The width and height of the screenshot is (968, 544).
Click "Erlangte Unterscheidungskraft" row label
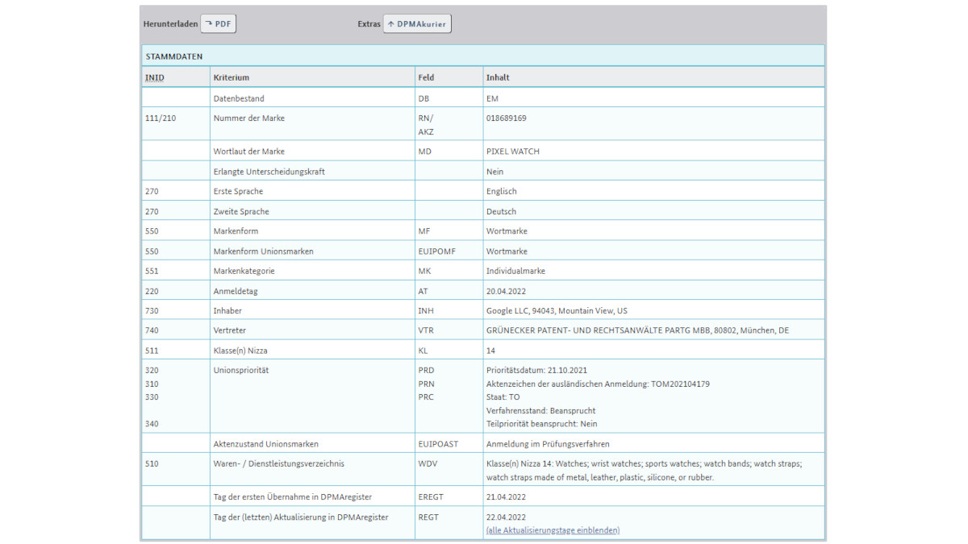269,171
